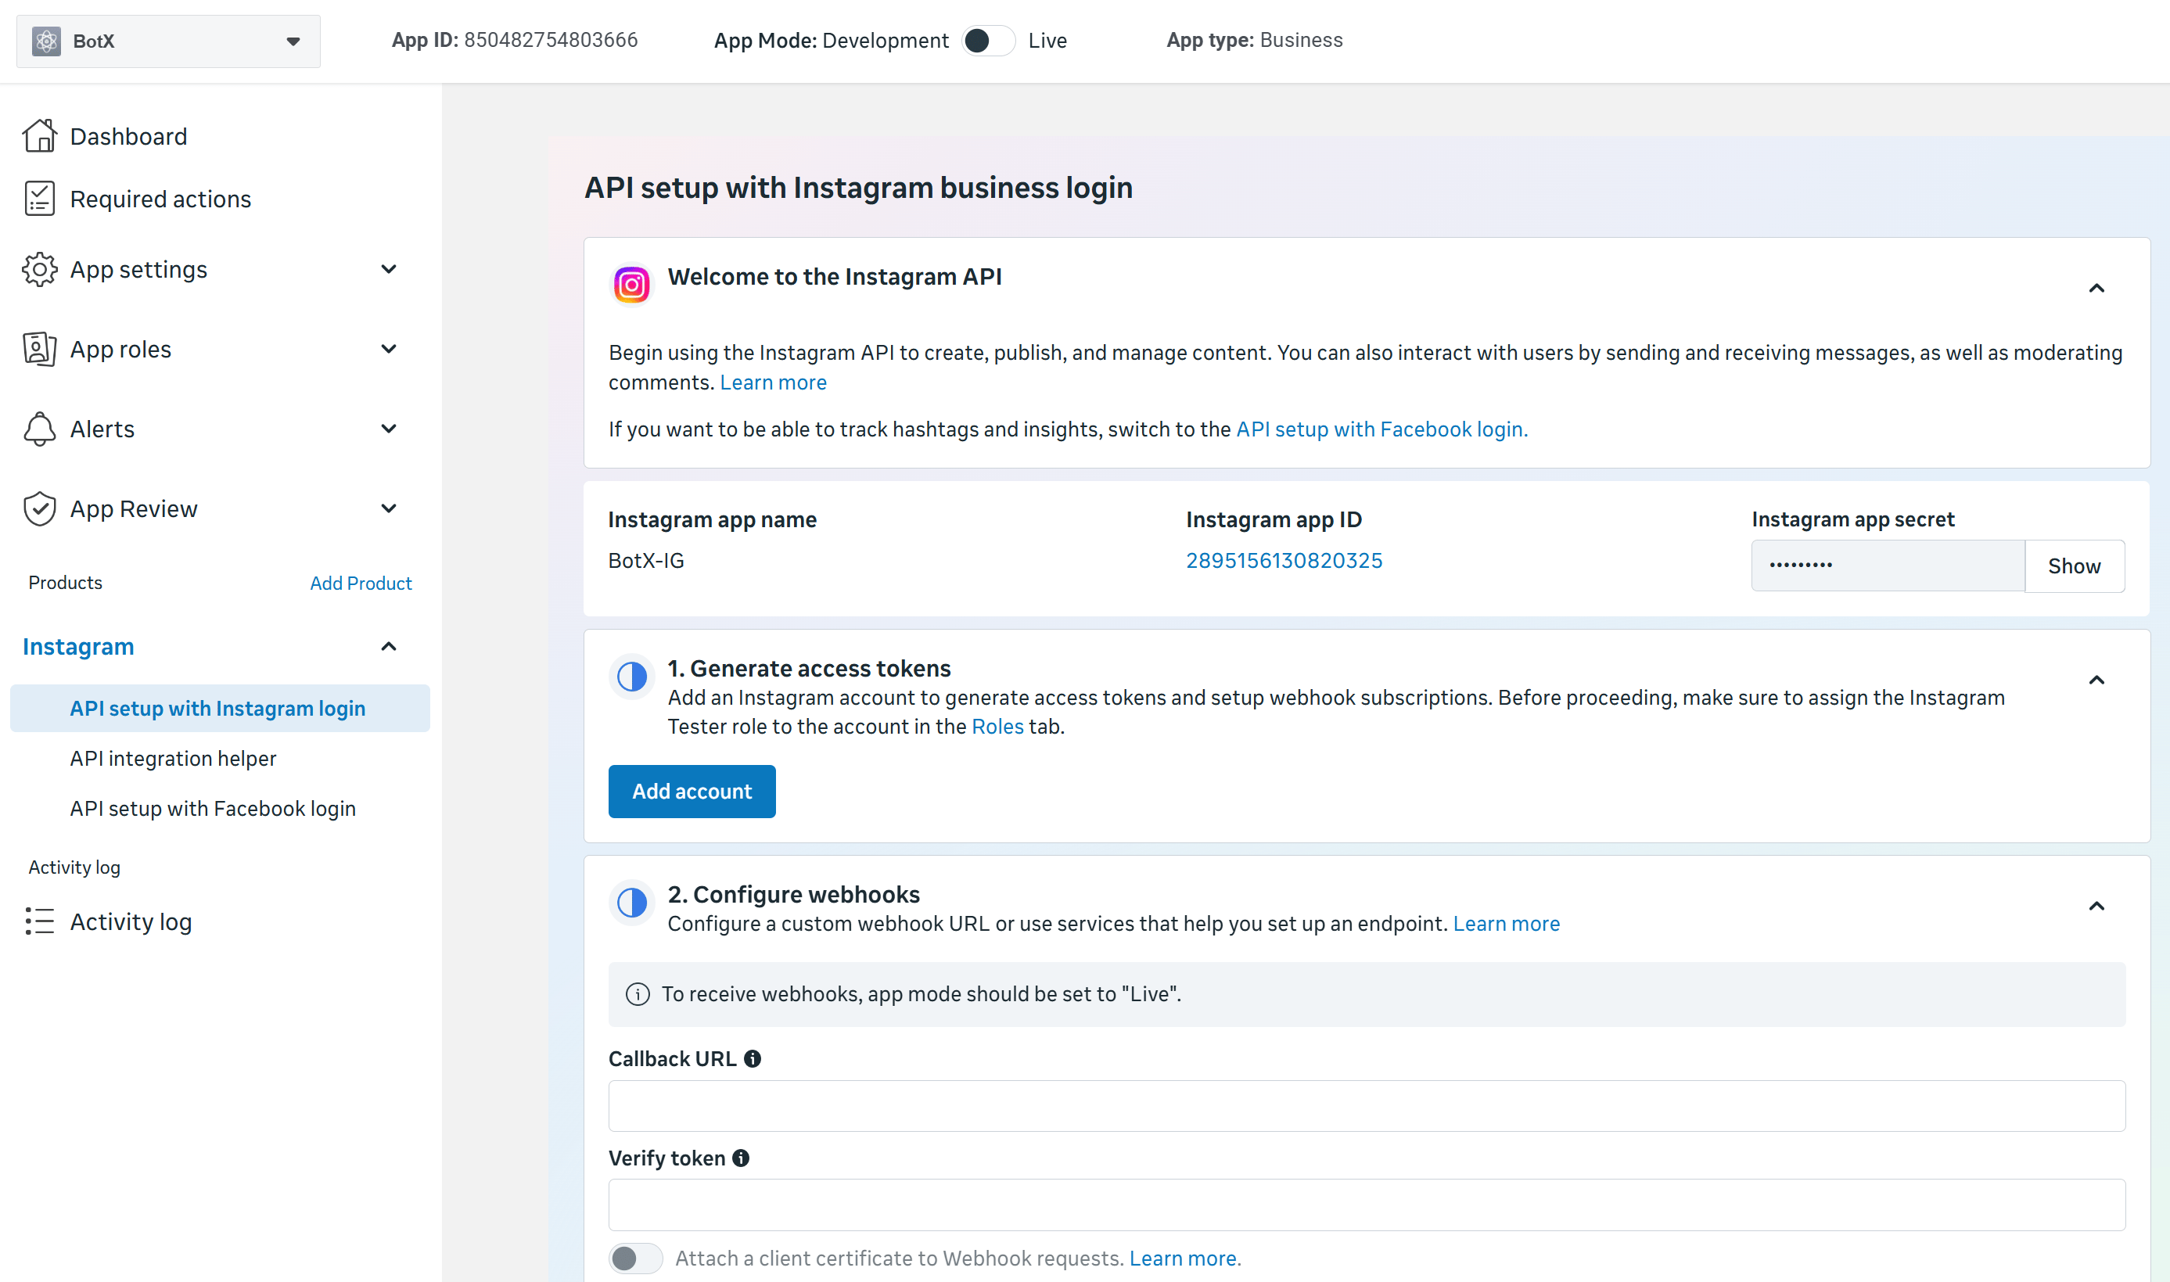
Task: Open the BotX app selector dropdown
Action: 168,41
